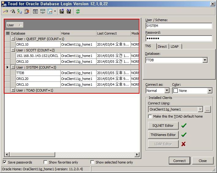Open the Connect as dropdown
217x173 pixels.
tap(167, 91)
